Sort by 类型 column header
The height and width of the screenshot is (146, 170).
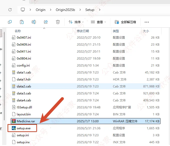(x=116, y=31)
